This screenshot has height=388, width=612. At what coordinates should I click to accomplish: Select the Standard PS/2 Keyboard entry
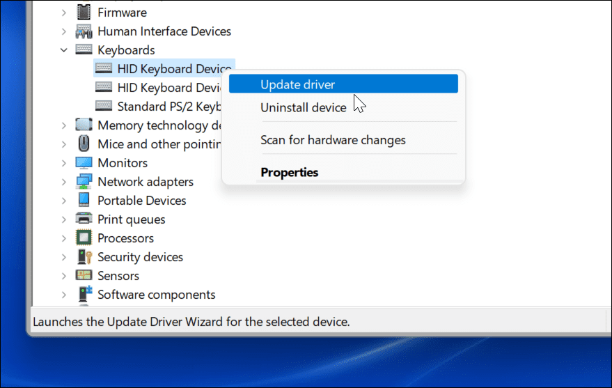pos(168,107)
